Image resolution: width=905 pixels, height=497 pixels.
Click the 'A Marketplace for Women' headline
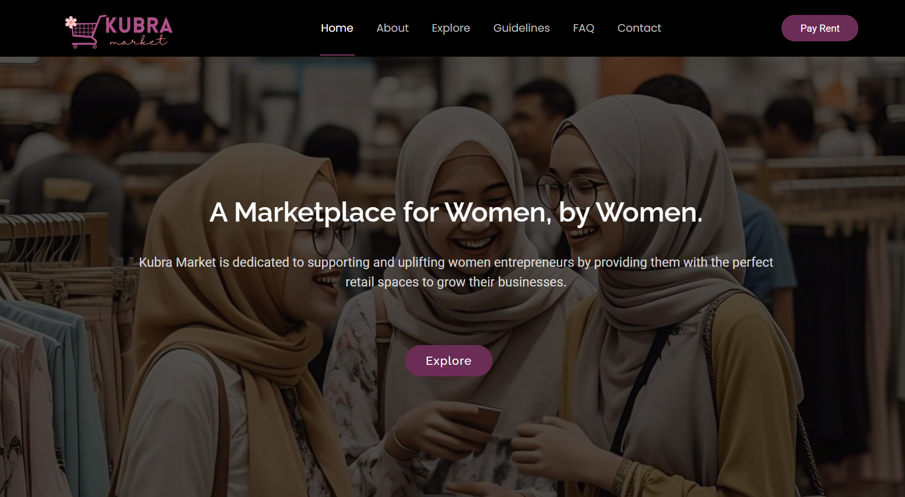coord(456,212)
